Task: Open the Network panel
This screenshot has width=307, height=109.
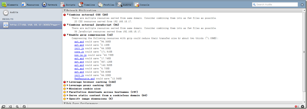Action: (50, 5)
